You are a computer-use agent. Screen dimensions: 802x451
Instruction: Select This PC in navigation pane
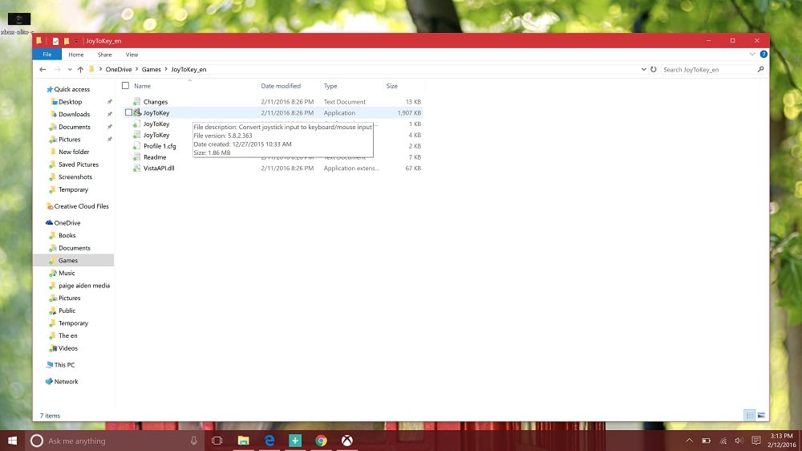pyautogui.click(x=64, y=365)
